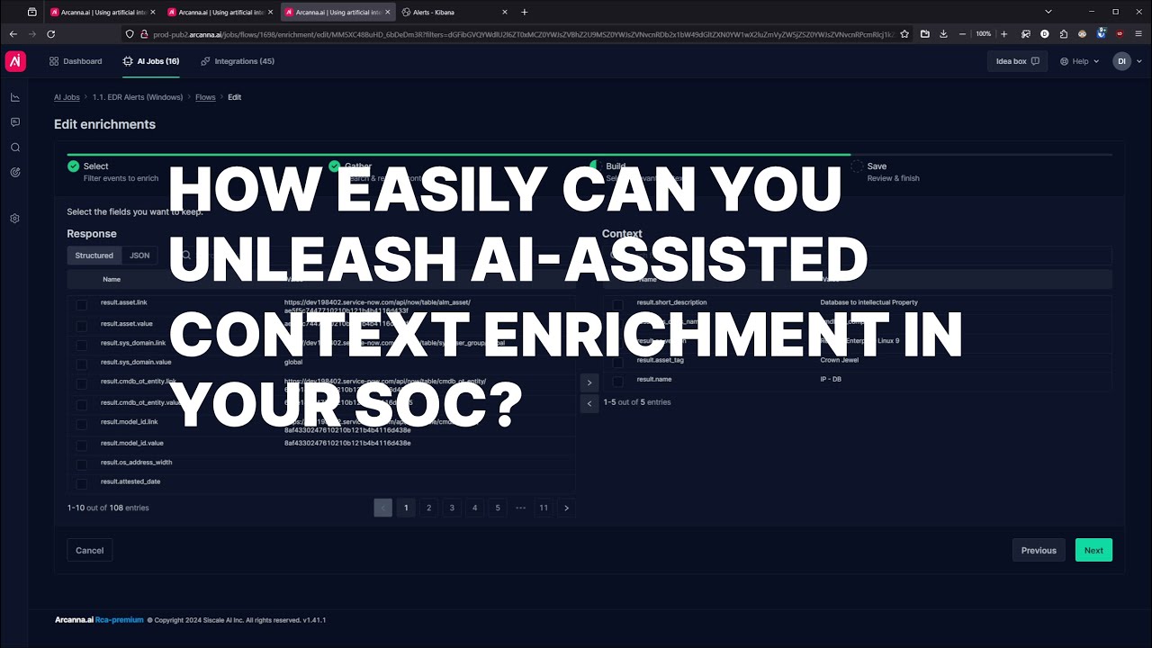Switch to the JSON response tab

pos(139,256)
